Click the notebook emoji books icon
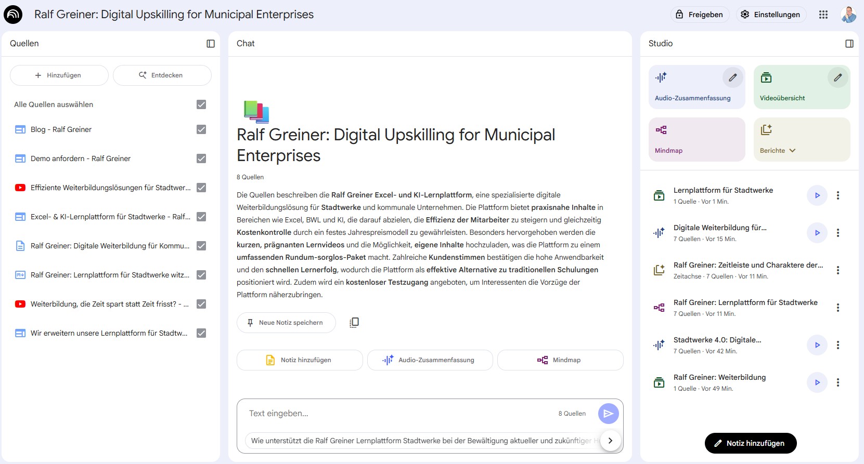This screenshot has height=464, width=864. (x=256, y=111)
